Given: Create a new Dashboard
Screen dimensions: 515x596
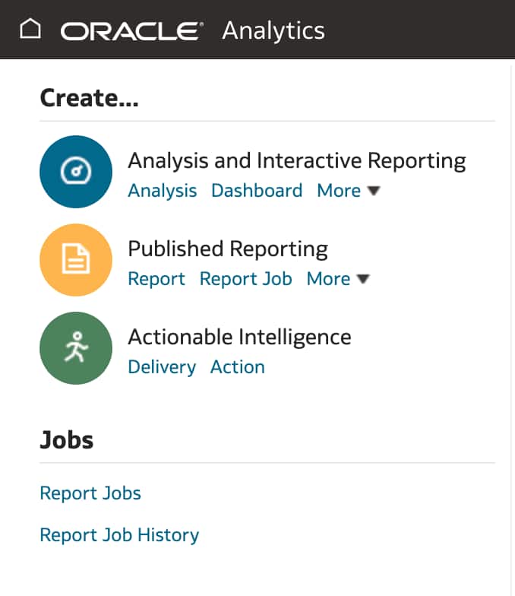Looking at the screenshot, I should pos(257,190).
